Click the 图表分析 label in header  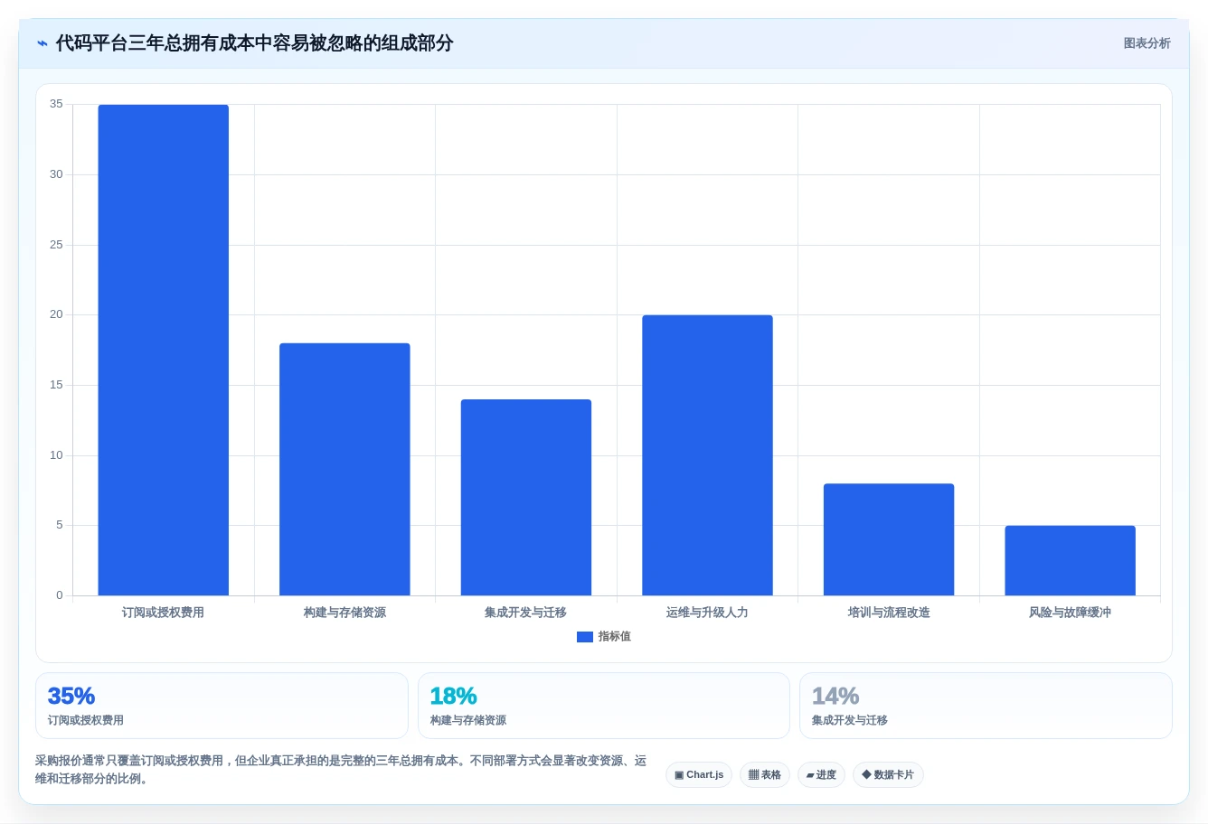coord(1147,43)
